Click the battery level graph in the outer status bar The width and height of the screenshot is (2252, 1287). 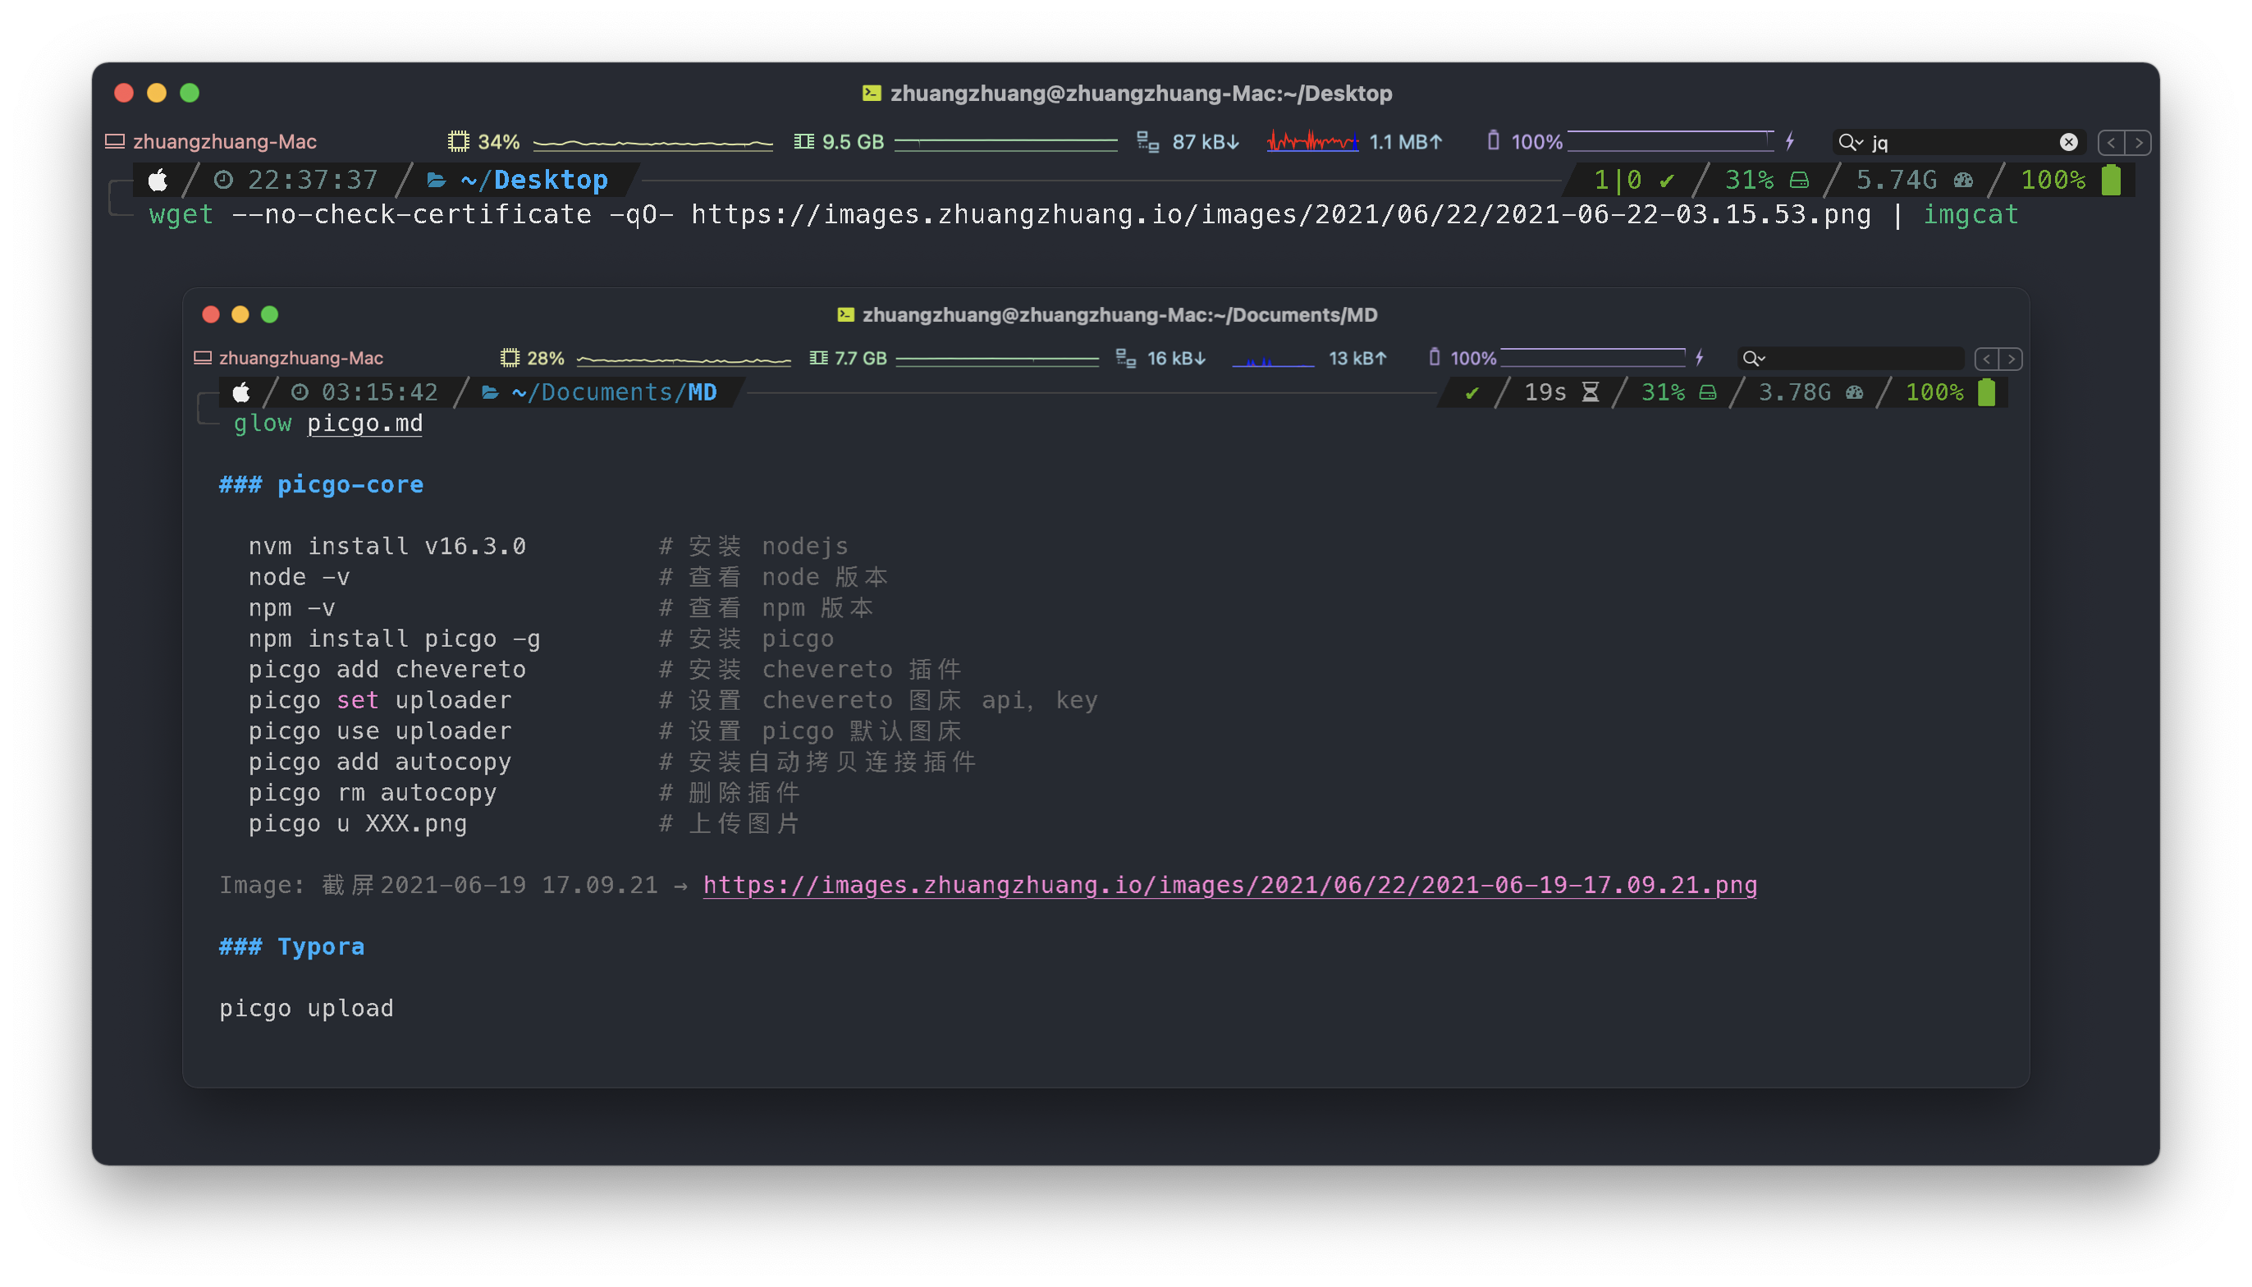1671,141
